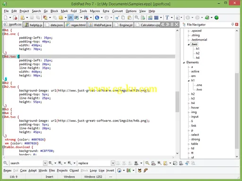242x181 pixels.
Task: Toggle the Regex search option
Action: pyautogui.click(x=8, y=171)
